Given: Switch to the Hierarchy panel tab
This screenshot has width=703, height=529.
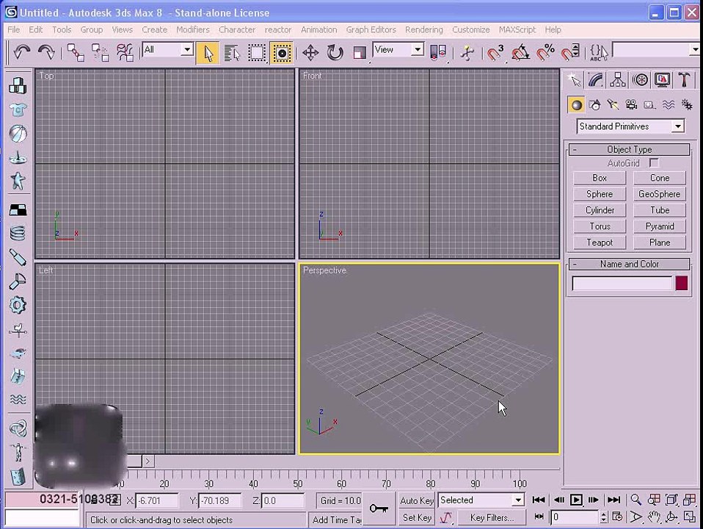Looking at the screenshot, I should pos(618,80).
